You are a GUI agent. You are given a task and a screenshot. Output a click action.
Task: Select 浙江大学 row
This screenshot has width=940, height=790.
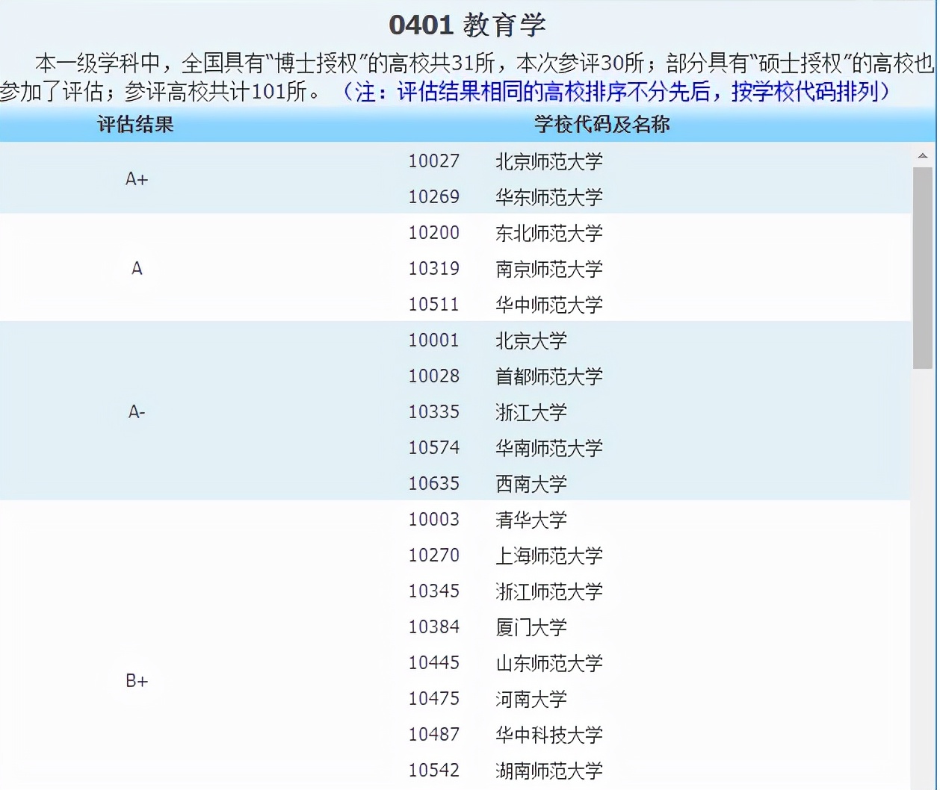[531, 412]
